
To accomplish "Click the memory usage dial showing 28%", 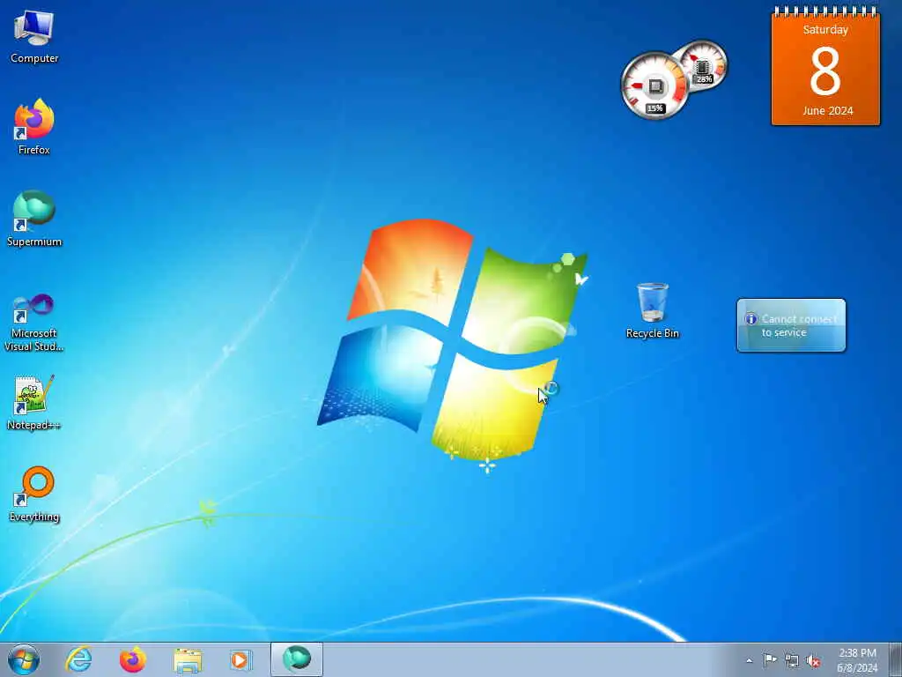I will pos(703,65).
